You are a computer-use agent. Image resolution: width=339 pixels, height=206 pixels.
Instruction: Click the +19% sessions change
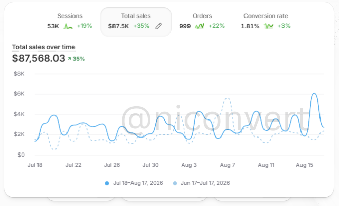pos(84,26)
